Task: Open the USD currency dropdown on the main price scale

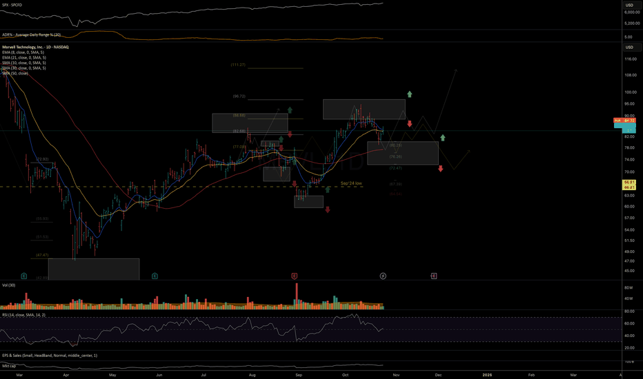Action: pos(629,47)
